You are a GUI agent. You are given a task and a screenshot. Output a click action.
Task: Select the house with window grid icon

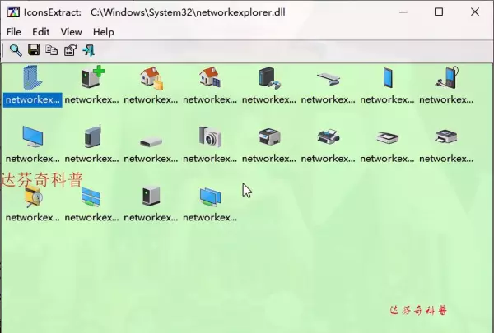point(210,77)
